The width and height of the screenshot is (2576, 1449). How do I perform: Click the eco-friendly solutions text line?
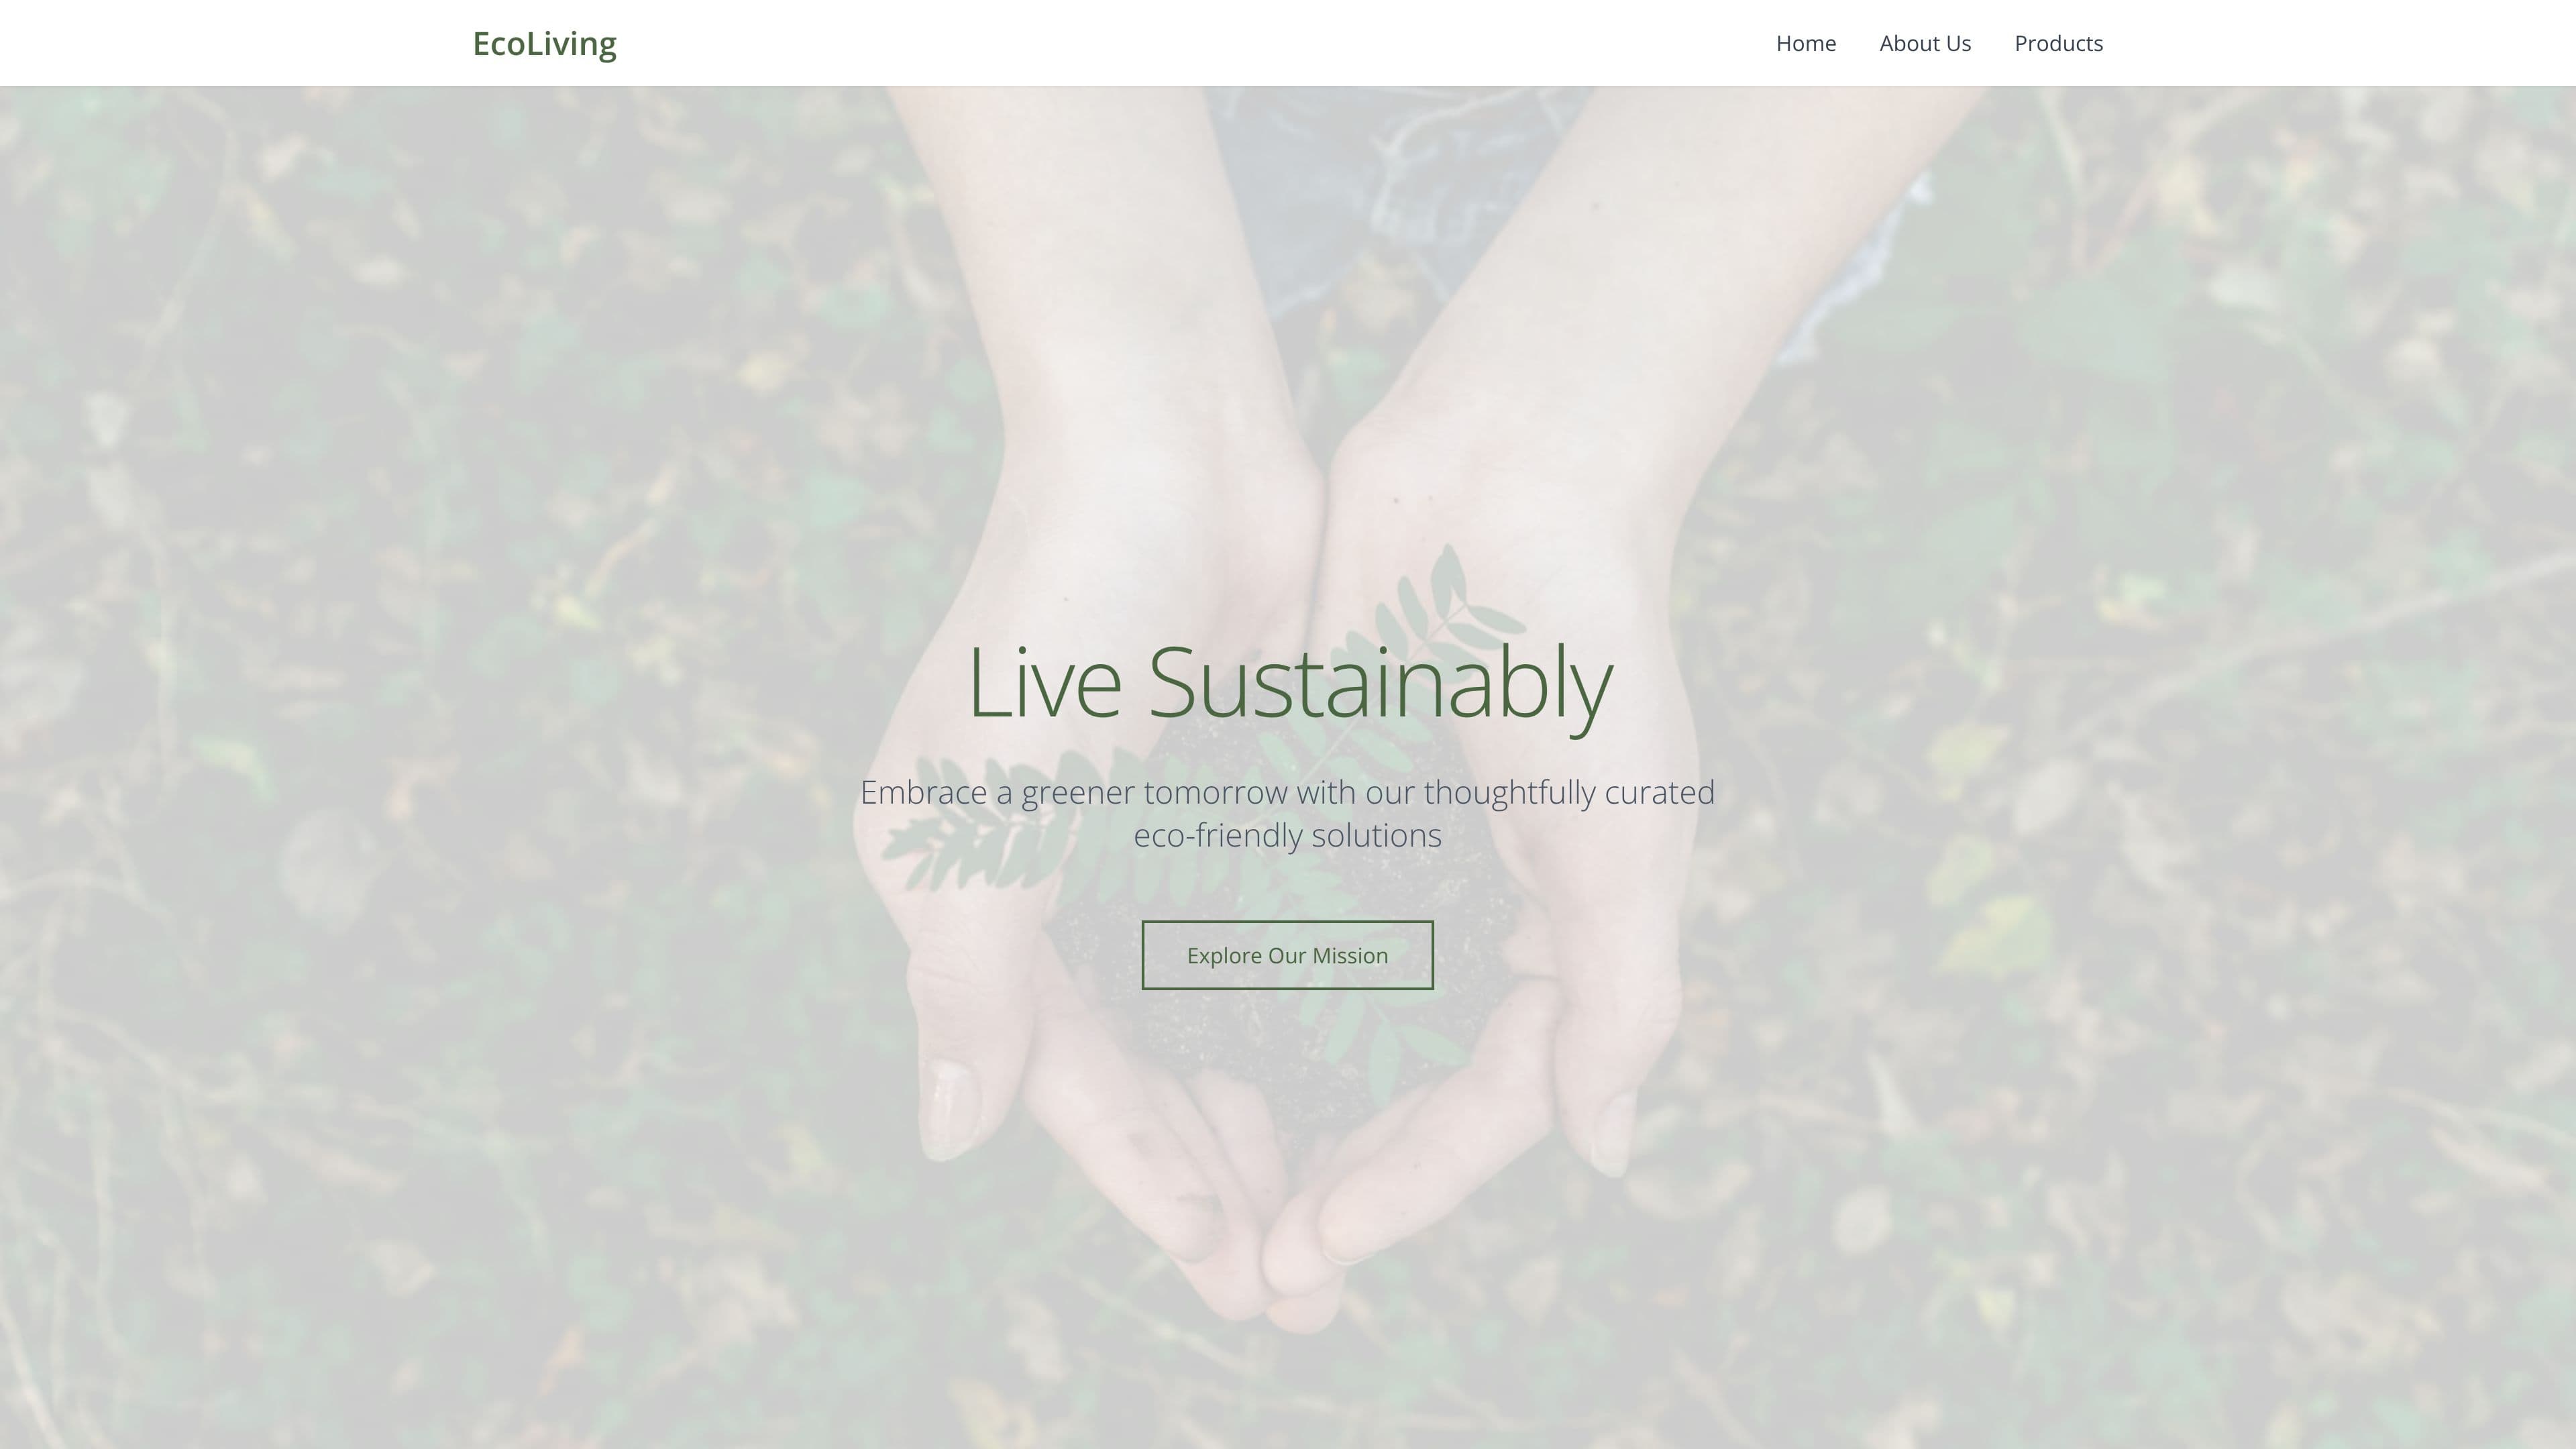[1287, 835]
